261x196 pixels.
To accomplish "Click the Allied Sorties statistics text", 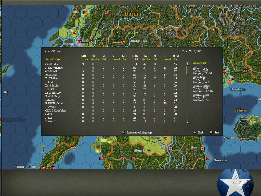I will click(203, 70).
